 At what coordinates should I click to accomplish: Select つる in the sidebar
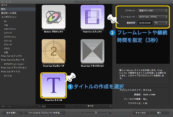pos(6,25)
